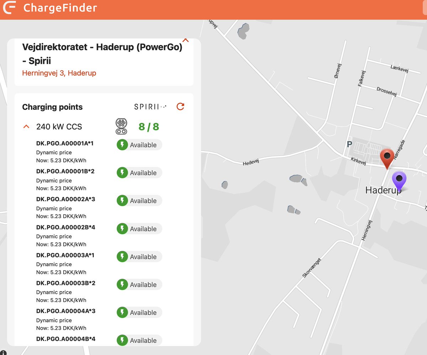Click the Lærkevej street label on map

tap(399, 69)
